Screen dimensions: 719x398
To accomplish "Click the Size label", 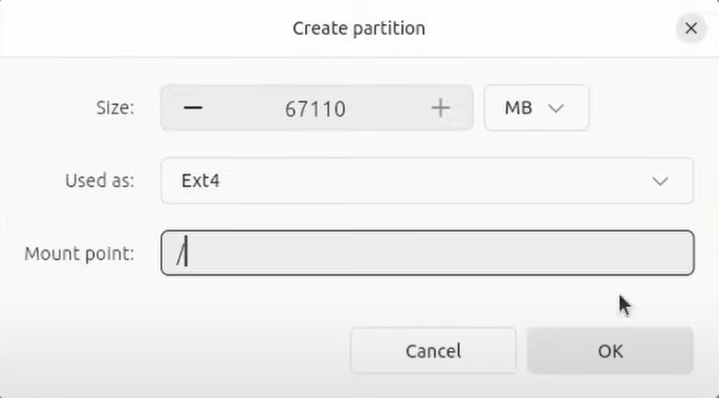I will coord(115,108).
